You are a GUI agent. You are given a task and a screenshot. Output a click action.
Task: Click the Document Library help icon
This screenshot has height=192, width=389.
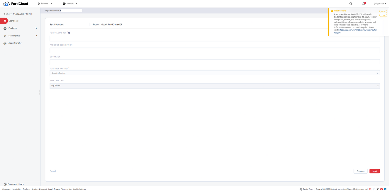[5, 184]
